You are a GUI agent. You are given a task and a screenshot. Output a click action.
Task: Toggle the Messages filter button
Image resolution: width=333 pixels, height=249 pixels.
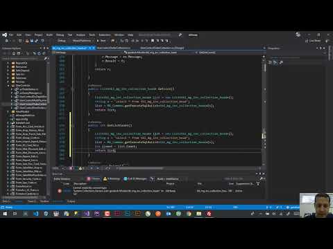135,179
